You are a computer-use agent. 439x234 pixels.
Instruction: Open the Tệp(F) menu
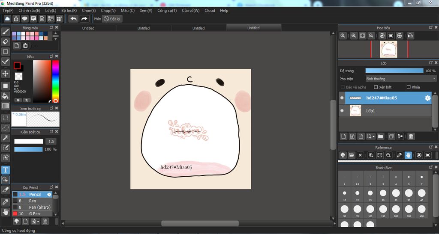tap(8, 10)
